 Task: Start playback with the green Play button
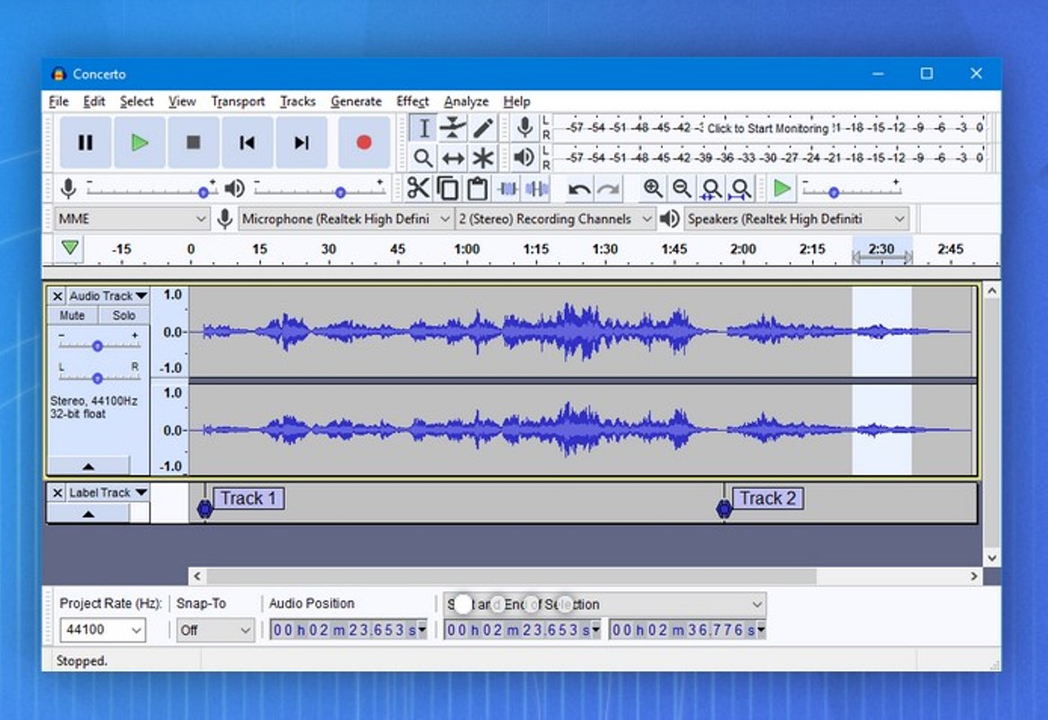tap(140, 142)
